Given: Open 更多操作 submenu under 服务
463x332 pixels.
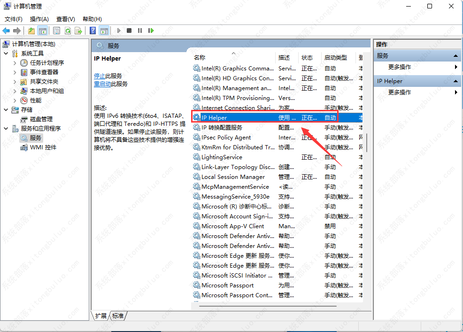Looking at the screenshot, I should pyautogui.click(x=417, y=67).
